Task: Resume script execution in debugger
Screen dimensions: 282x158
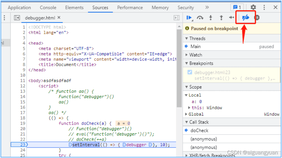Action: pyautogui.click(x=189, y=18)
